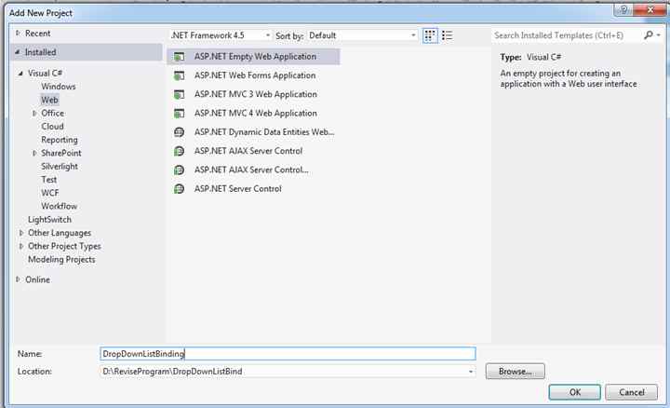Select the Modeling Projects category

coord(61,260)
